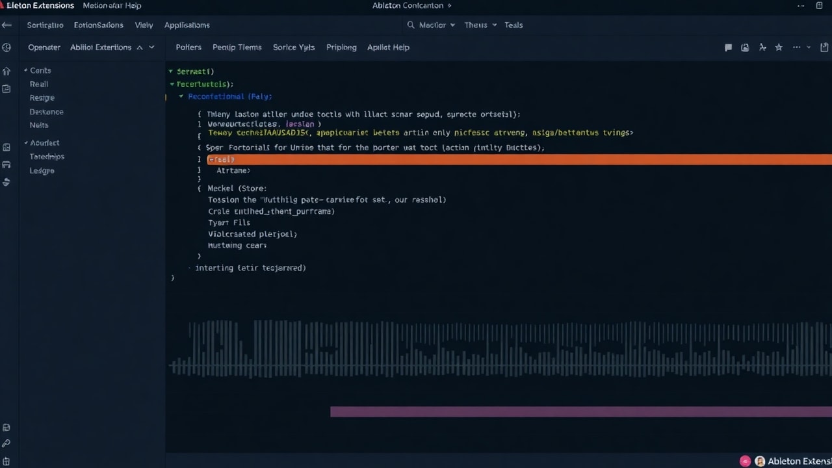Click the Ableton Concanton title breadcrumb

click(408, 5)
